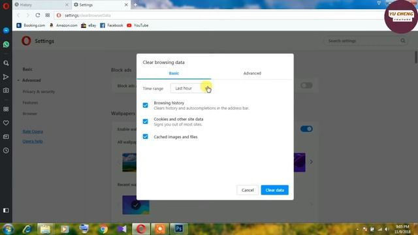This screenshot has width=418, height=235.
Task: Open Photoshop from the taskbar
Action: [x=178, y=229]
